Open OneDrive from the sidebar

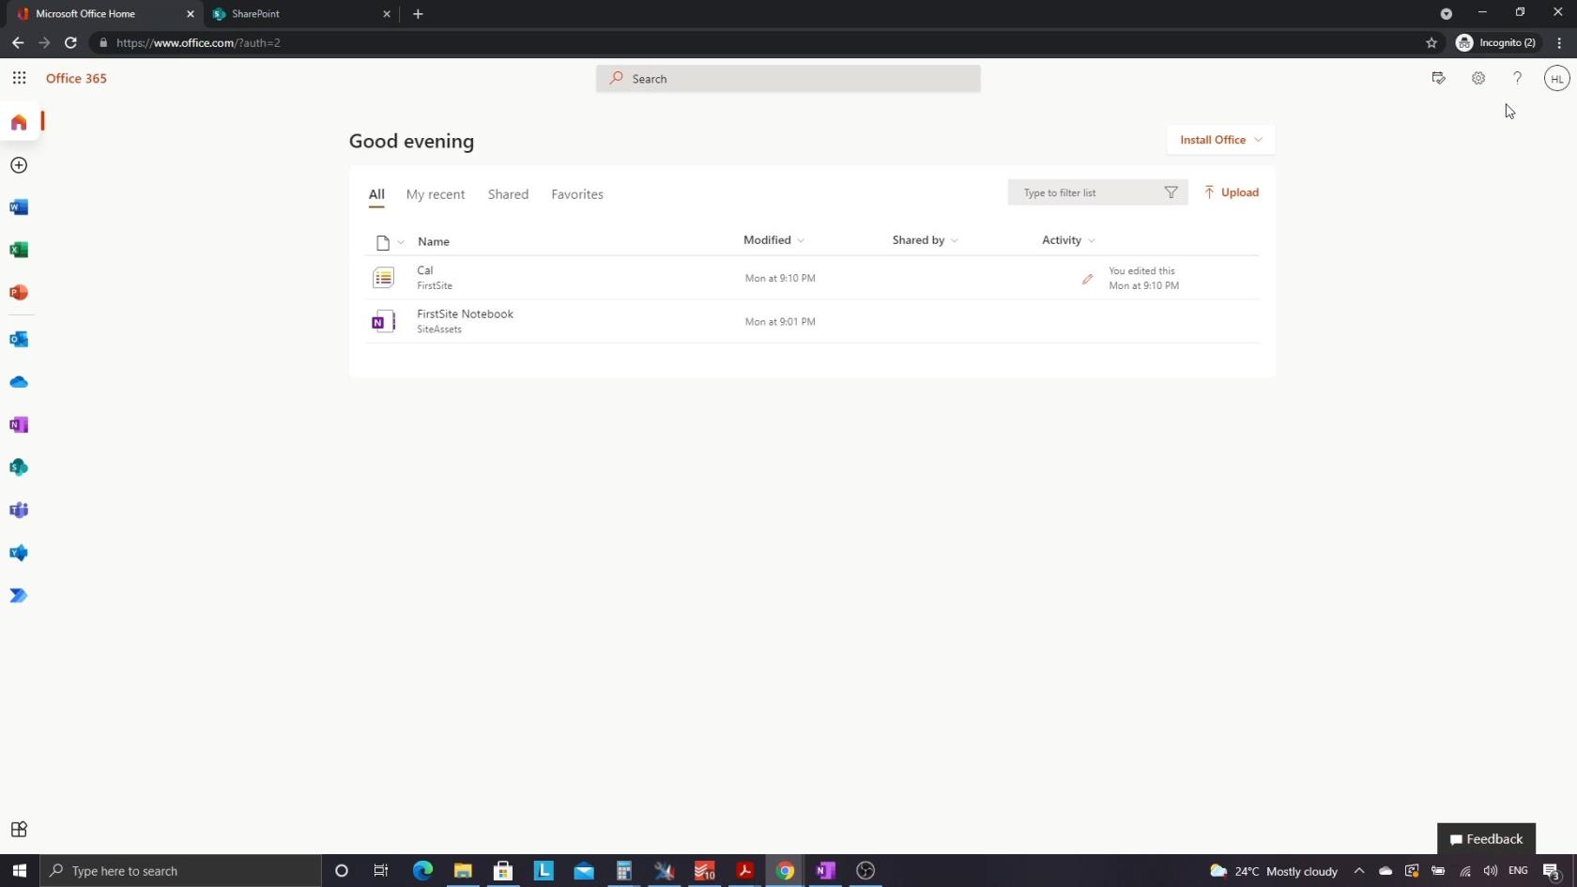coord(19,382)
